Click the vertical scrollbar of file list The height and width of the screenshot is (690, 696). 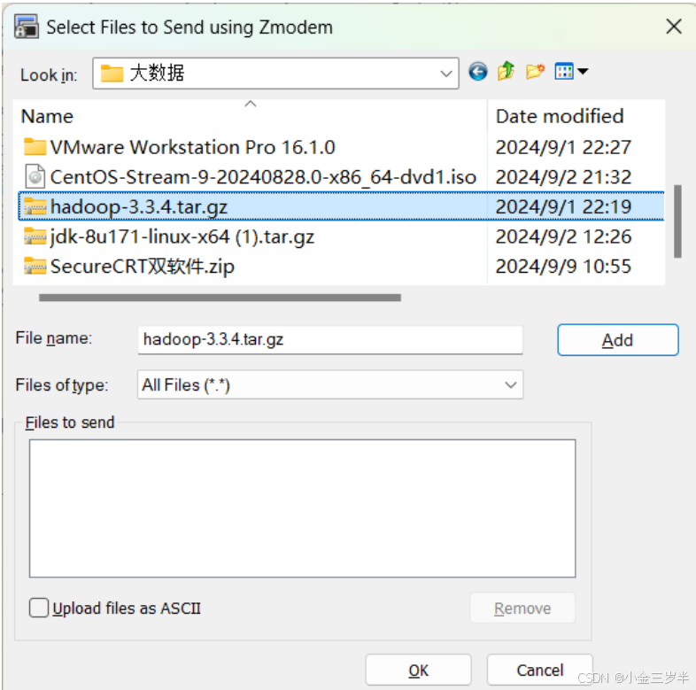pos(677,221)
